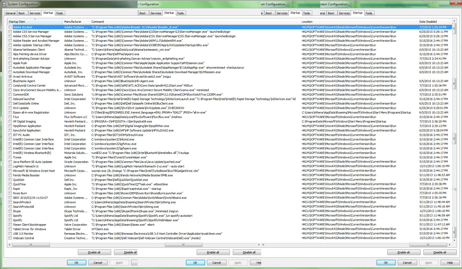Click the left arrow of horizontal scrollbar

click(x=10, y=245)
